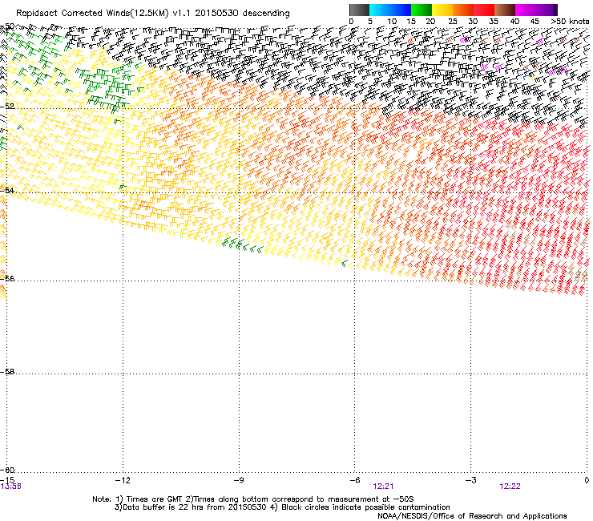Click the longitude label '-6'
593x521 pixels.
pos(355,480)
